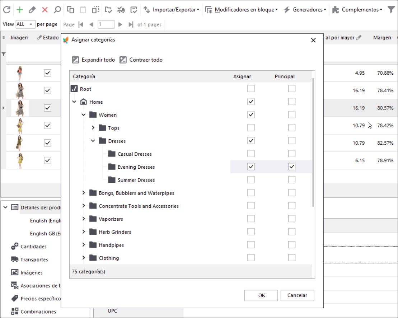Click the Copy icon in toolbar
The width and height of the screenshot is (398, 318).
70,10
